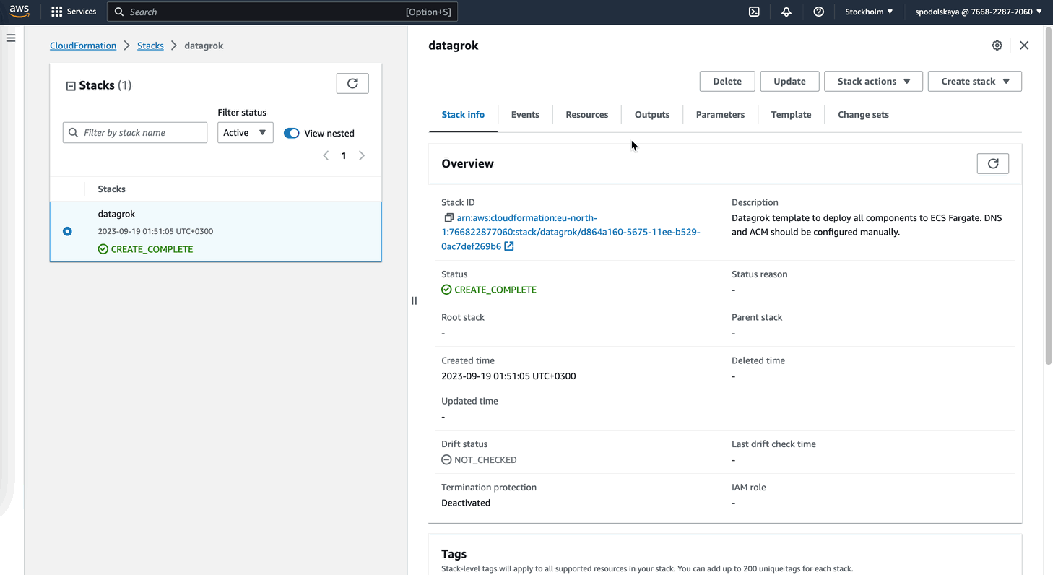Open the Filter status Active dropdown
Viewport: 1053px width, 575px height.
tap(245, 132)
